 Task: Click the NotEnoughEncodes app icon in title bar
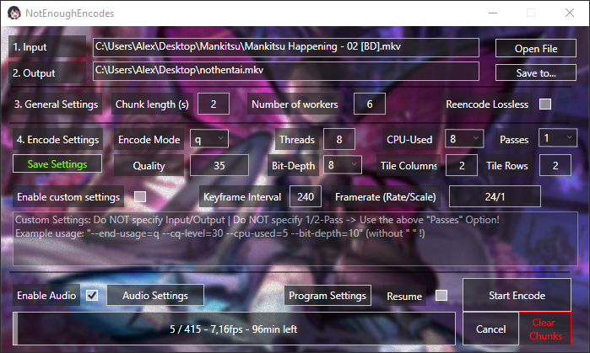coord(14,13)
